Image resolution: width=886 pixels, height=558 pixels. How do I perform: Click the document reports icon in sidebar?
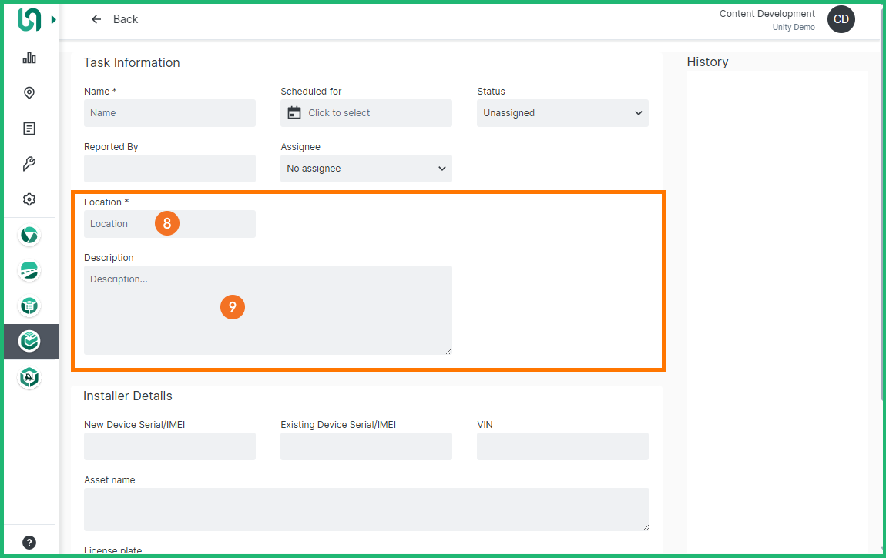(29, 129)
